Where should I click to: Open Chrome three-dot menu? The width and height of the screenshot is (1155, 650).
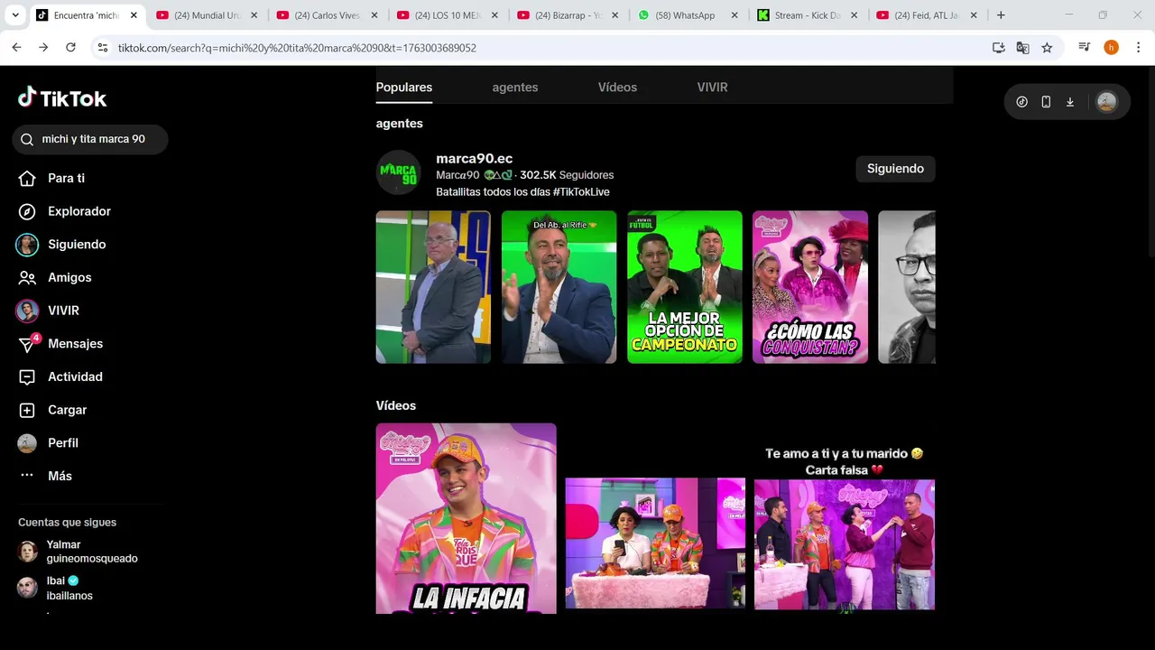[1137, 48]
